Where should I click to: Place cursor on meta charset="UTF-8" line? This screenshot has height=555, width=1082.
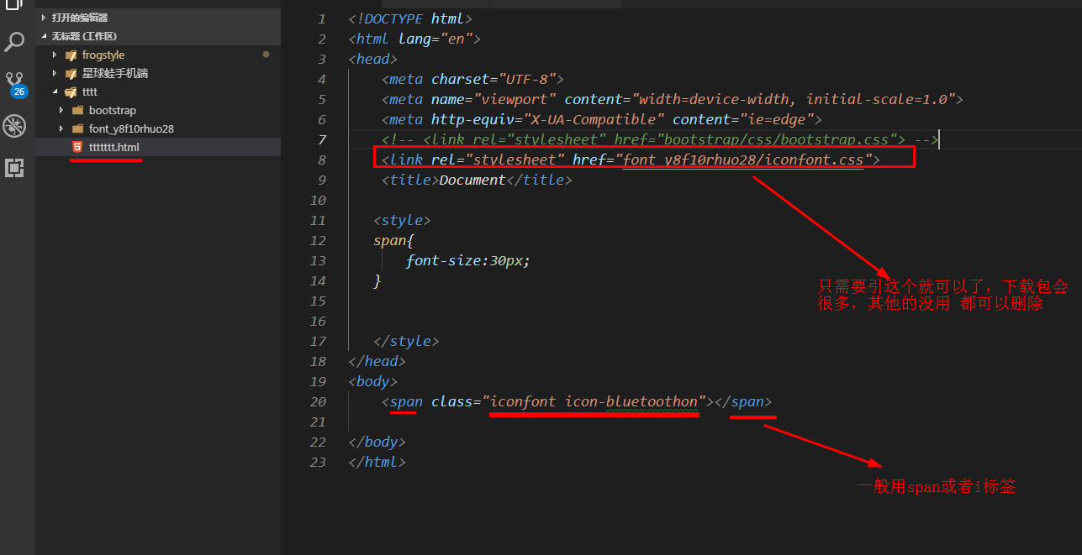click(472, 79)
